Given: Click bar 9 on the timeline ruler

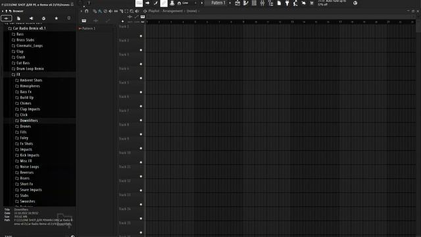Looking at the screenshot, I should coord(243,22).
